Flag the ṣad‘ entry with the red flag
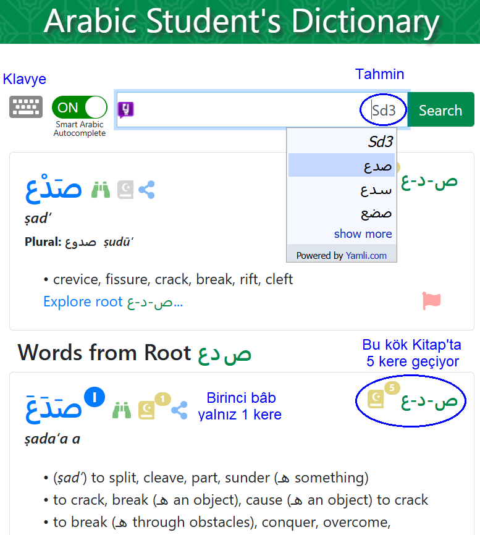 (x=431, y=301)
